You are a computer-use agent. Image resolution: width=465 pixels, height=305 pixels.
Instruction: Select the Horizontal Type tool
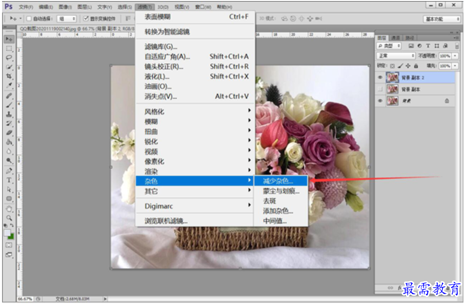pos(9,180)
